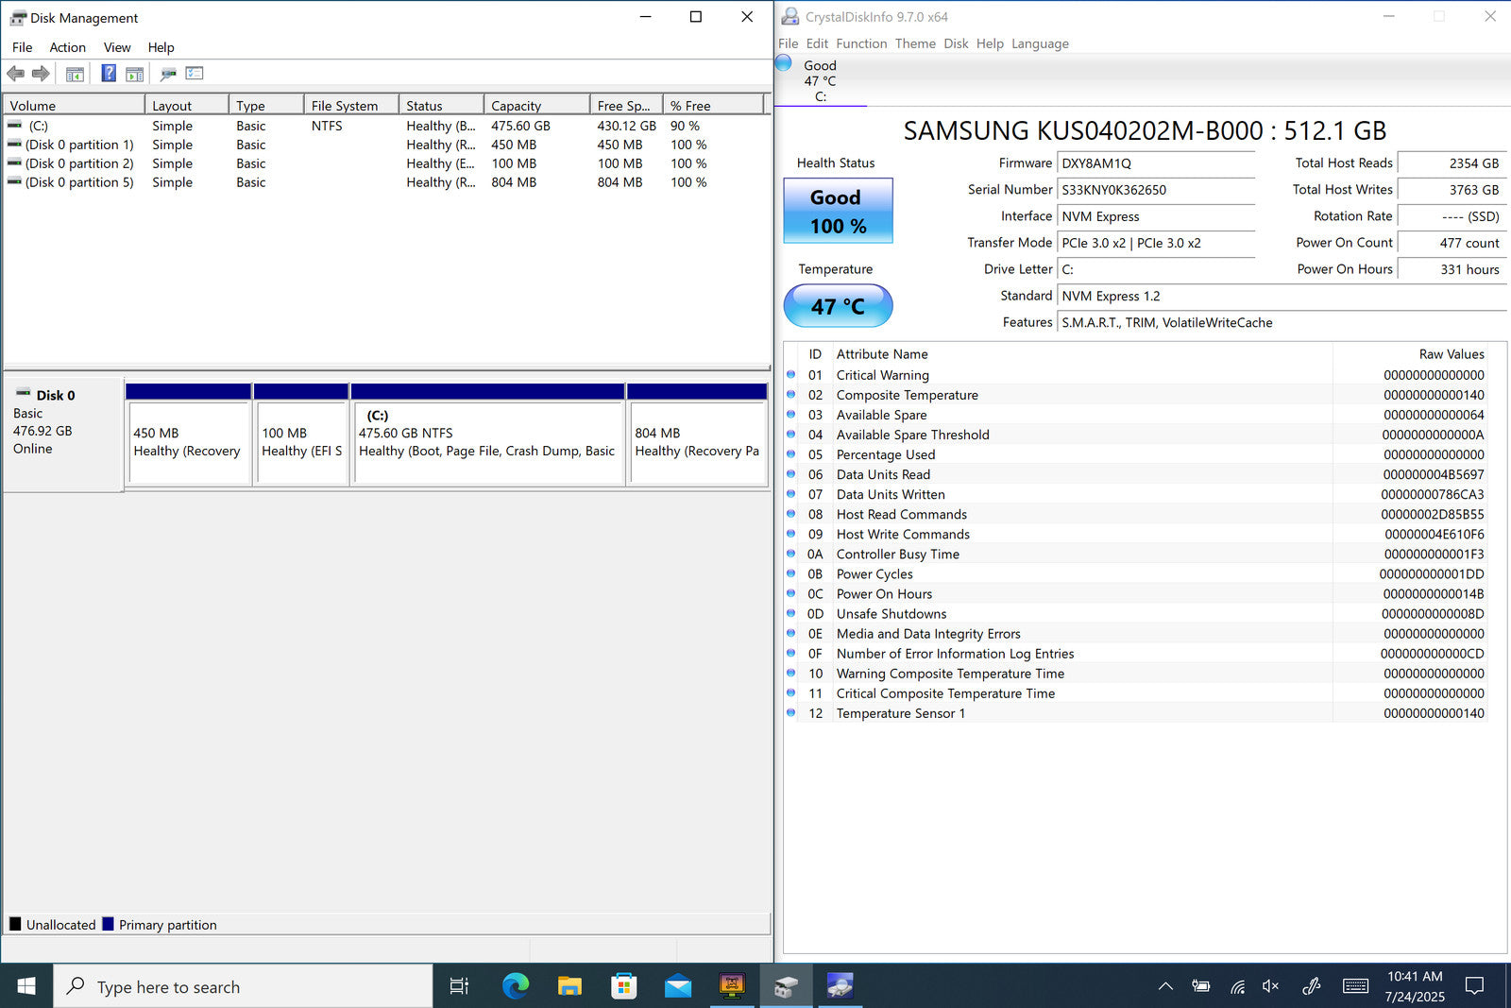Sort volumes by the Volume column header
The height and width of the screenshot is (1008, 1511).
(x=74, y=105)
